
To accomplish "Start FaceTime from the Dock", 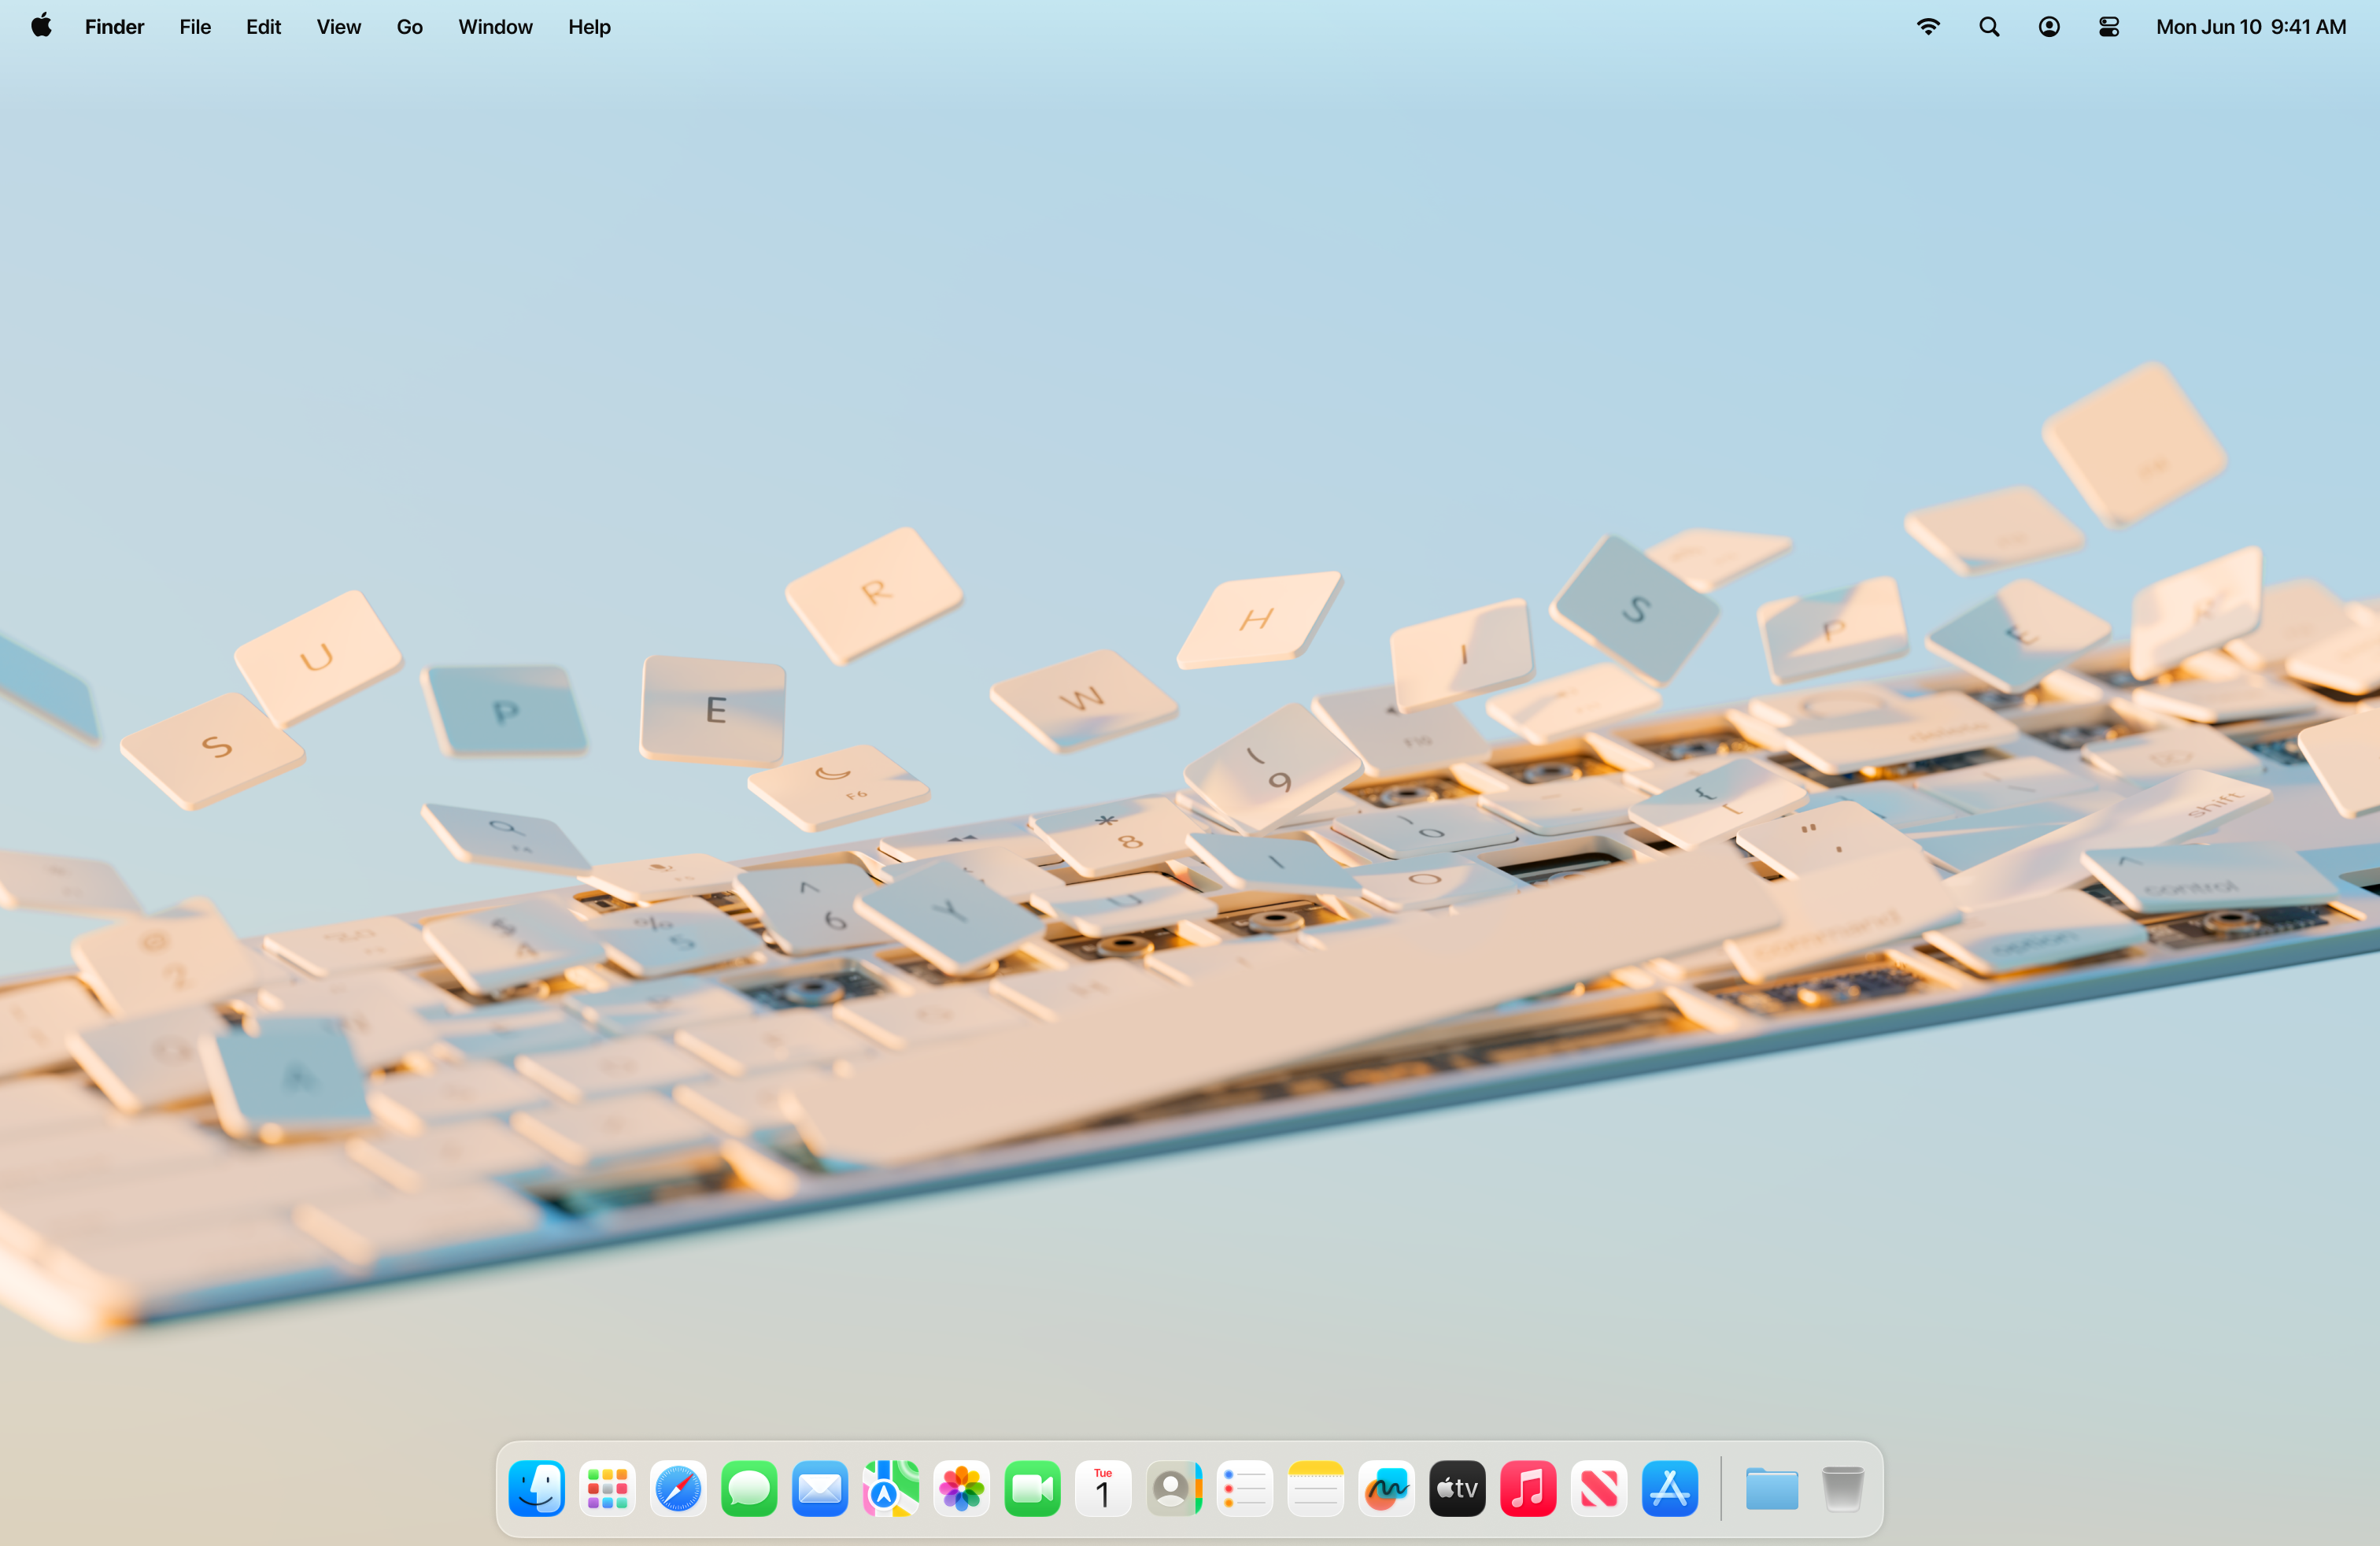I will coord(1032,1489).
